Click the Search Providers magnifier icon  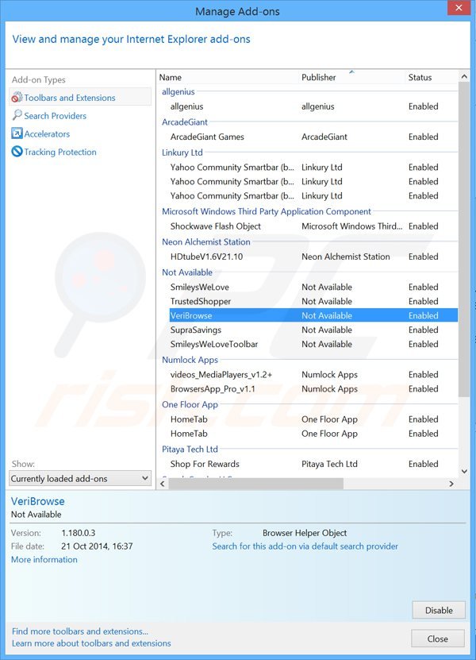coord(17,115)
